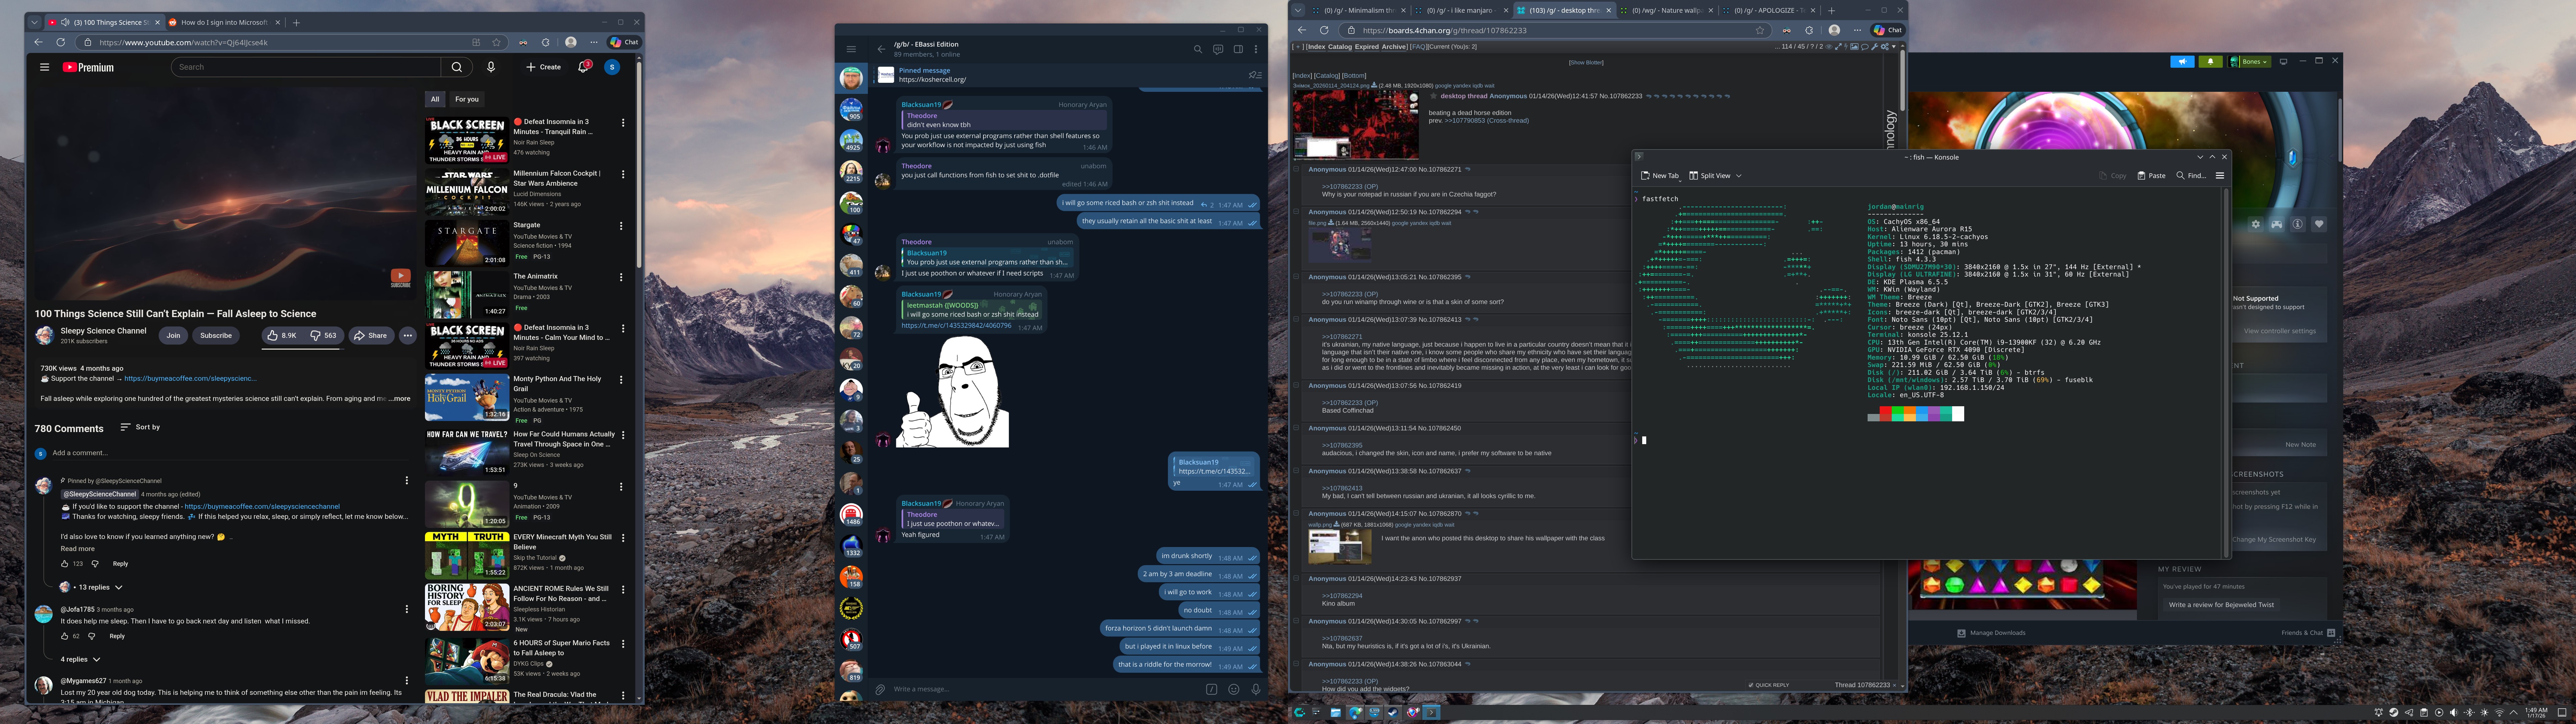The height and width of the screenshot is (724, 2576).
Task: Open Telegram hamburger main menu
Action: pyautogui.click(x=851, y=49)
